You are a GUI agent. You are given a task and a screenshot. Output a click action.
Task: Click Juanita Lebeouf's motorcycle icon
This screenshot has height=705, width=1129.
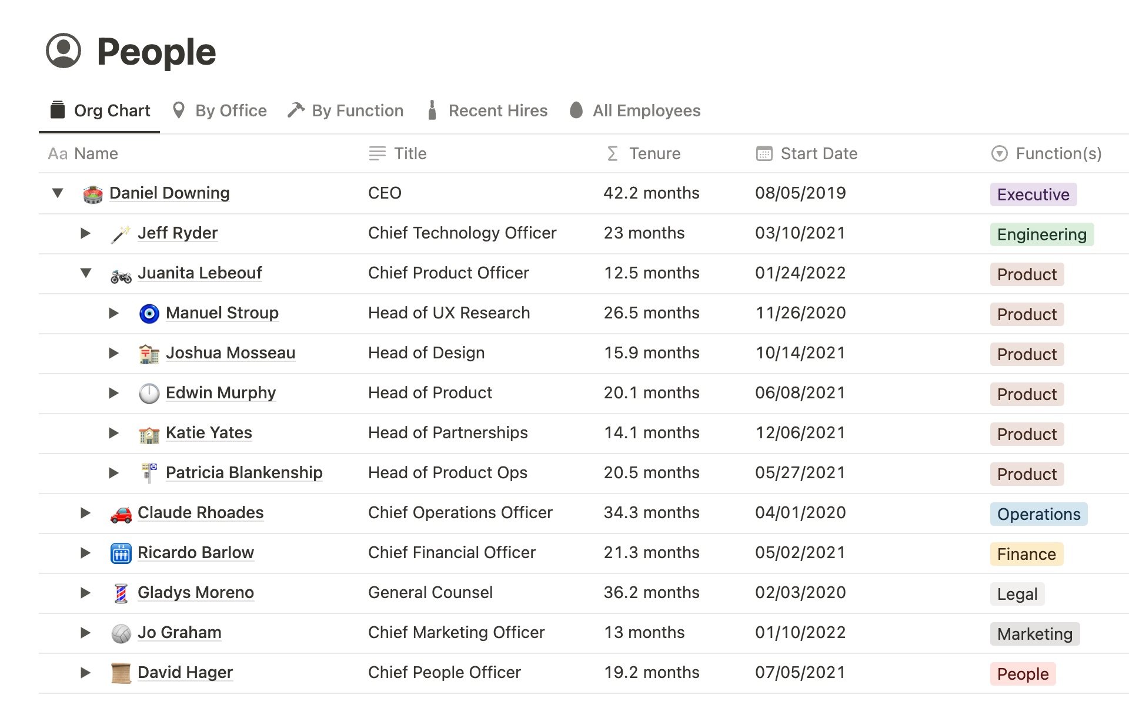121,274
